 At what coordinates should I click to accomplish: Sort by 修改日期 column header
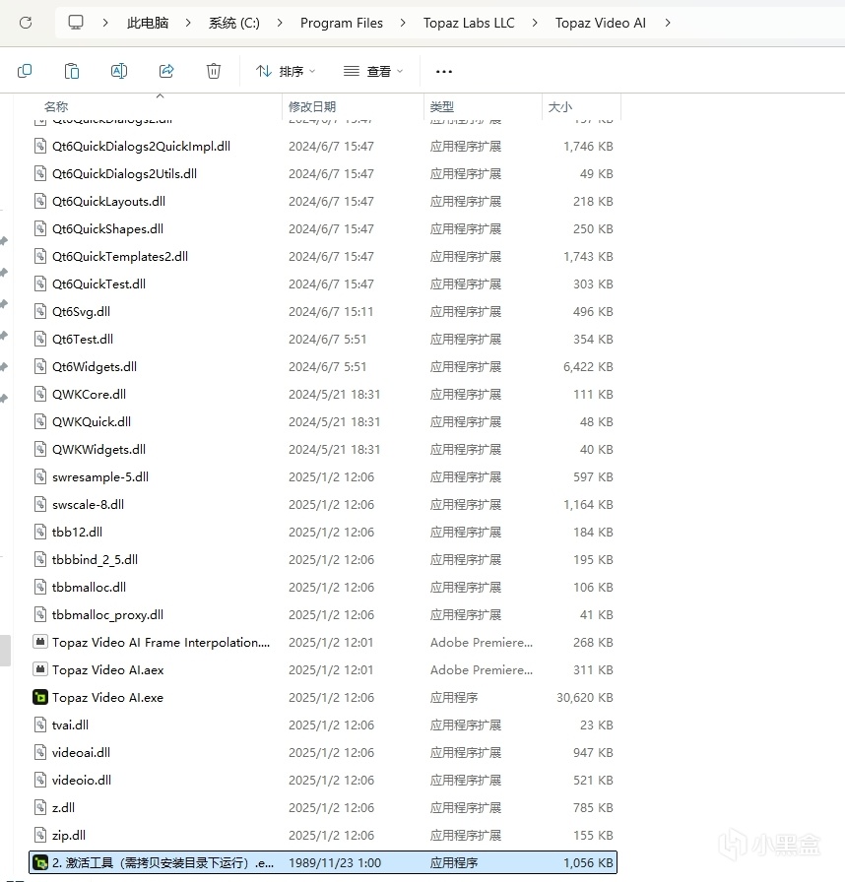click(x=311, y=106)
